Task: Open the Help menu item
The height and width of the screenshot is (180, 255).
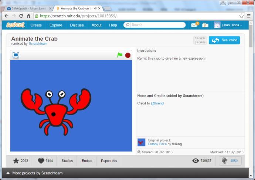Action: 113,25
